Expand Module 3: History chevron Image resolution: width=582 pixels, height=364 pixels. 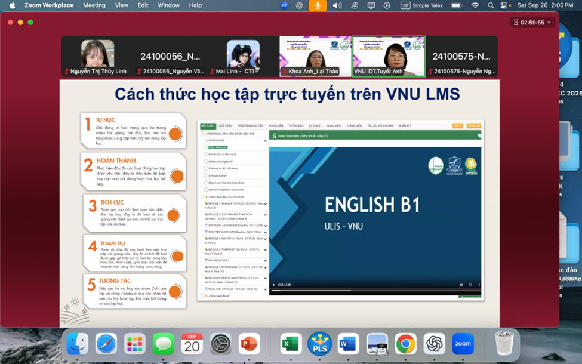click(265, 239)
